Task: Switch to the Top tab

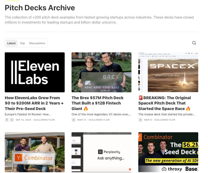Action: (x=22, y=43)
